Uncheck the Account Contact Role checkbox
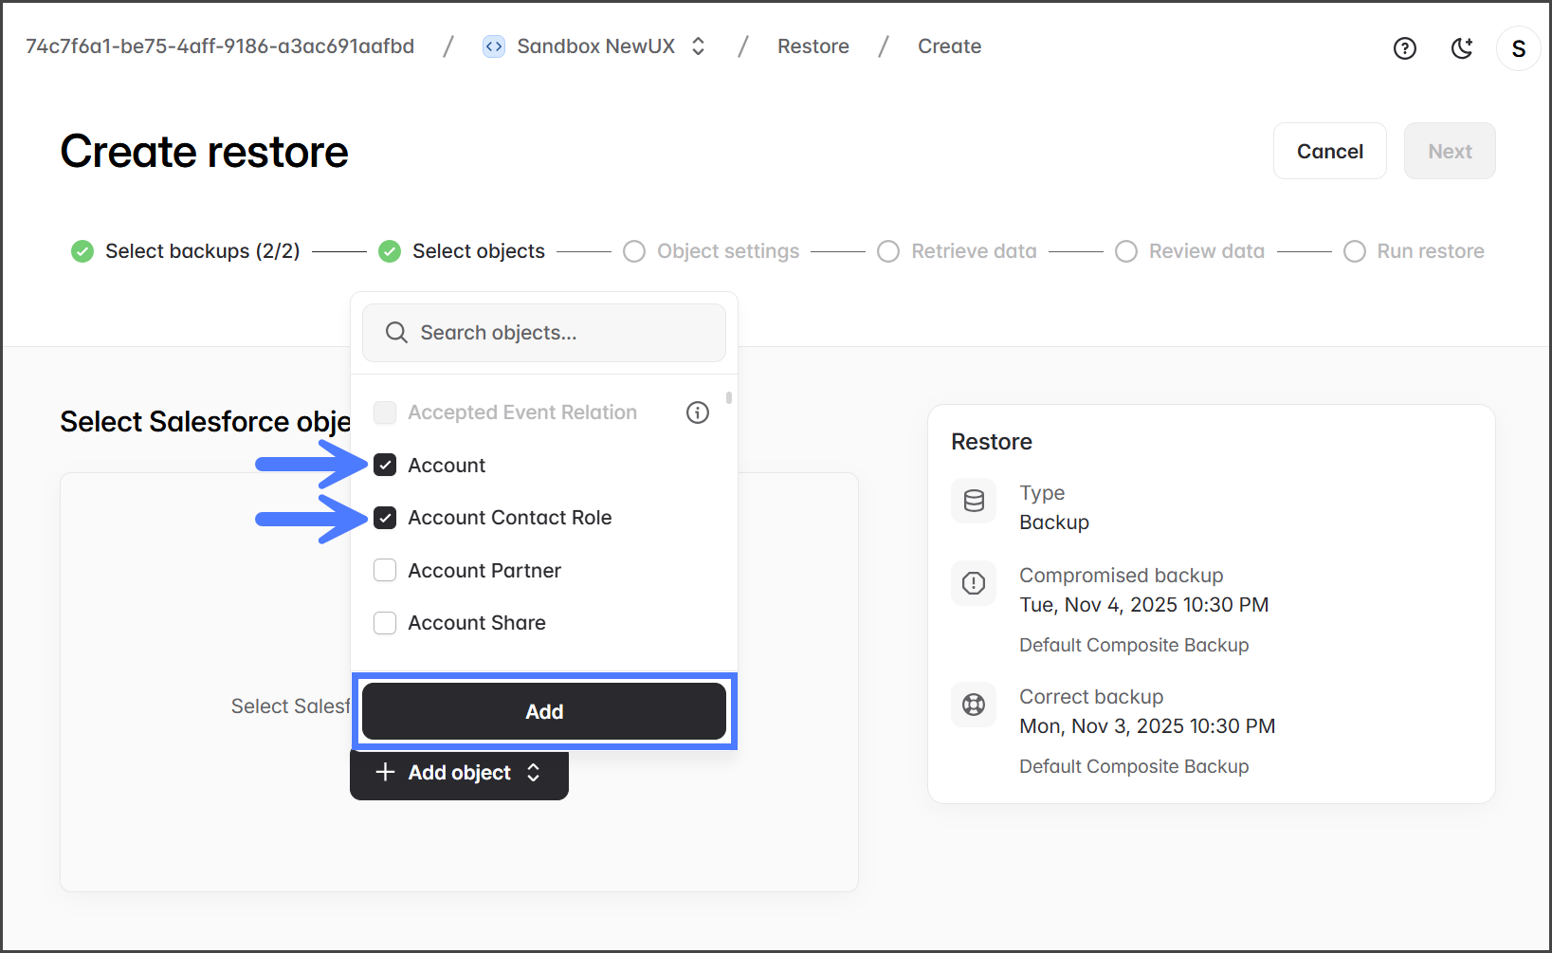Viewport: 1552px width, 953px height. pos(385,518)
